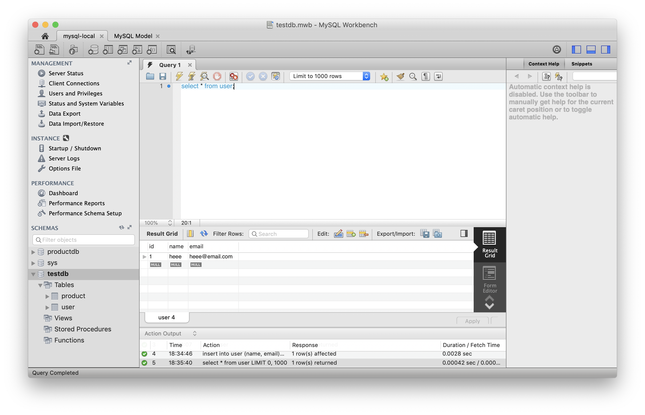645x415 pixels.
Task: Create new table icon
Action: 108,50
